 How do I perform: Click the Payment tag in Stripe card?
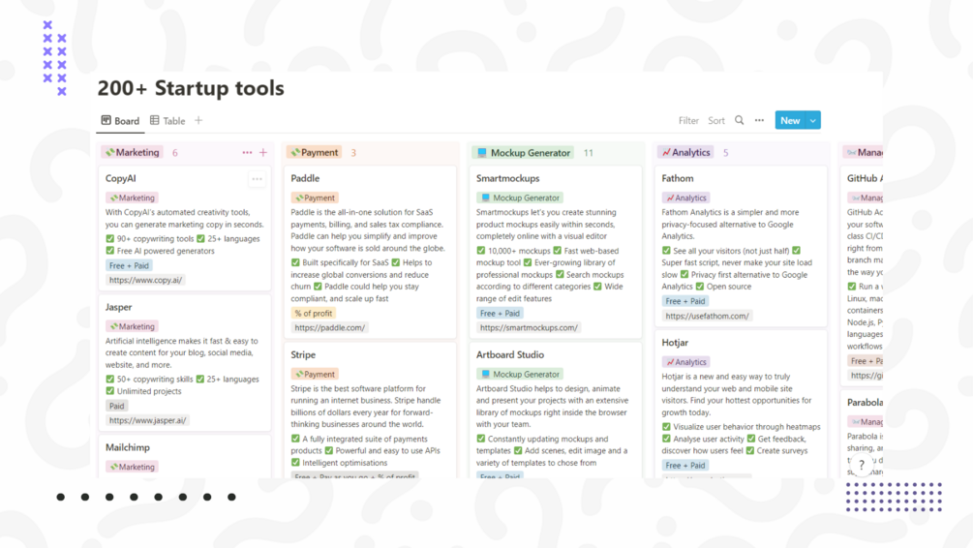coord(315,375)
